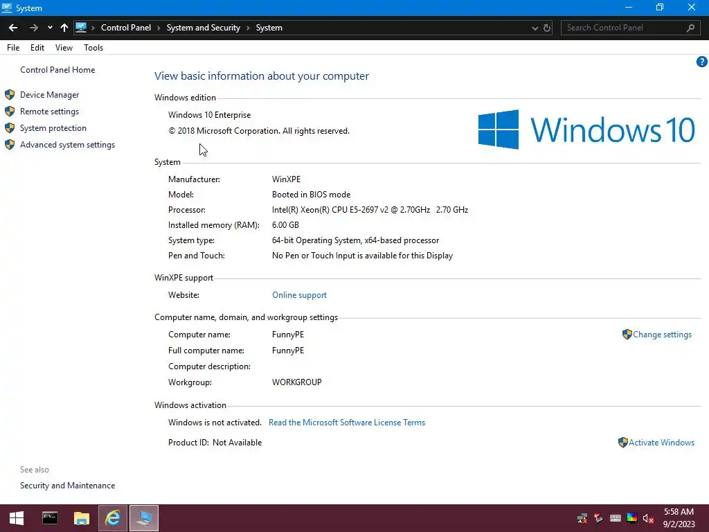This screenshot has width=709, height=532.
Task: Open the Edit menu
Action: coord(37,48)
